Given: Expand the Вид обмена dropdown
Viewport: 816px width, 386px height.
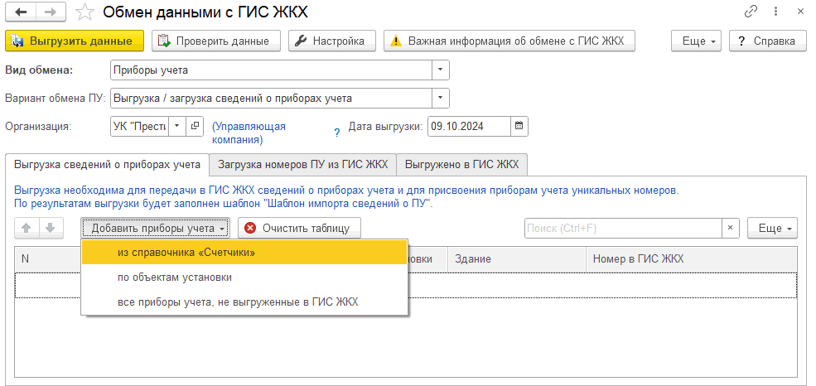Looking at the screenshot, I should 441,70.
